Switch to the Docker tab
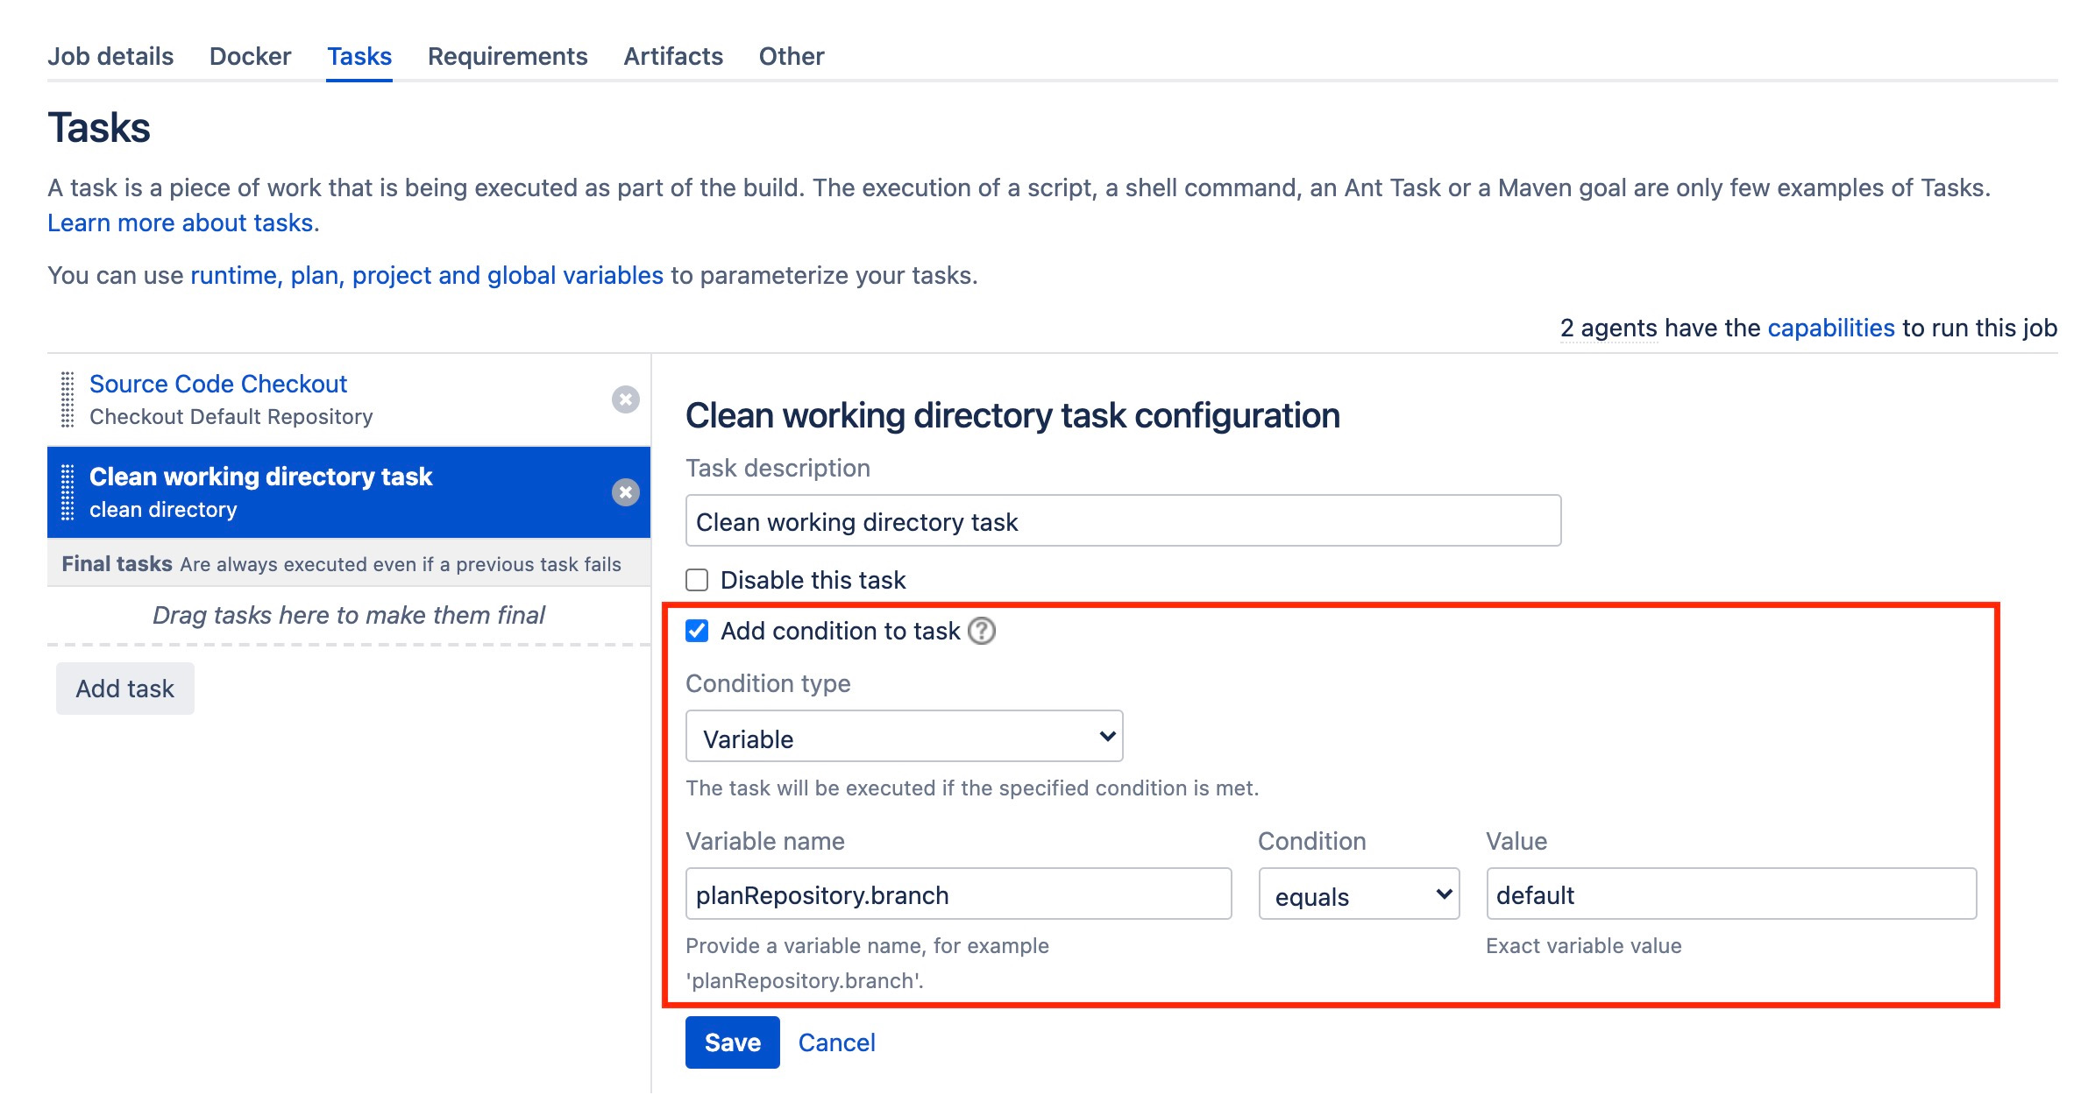Viewport: 2095px width, 1095px height. pyautogui.click(x=250, y=56)
